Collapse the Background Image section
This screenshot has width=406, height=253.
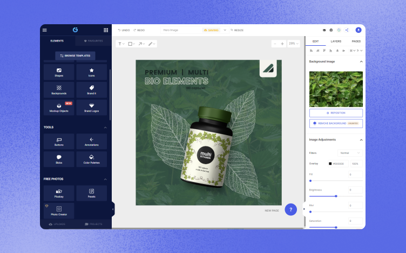click(361, 61)
